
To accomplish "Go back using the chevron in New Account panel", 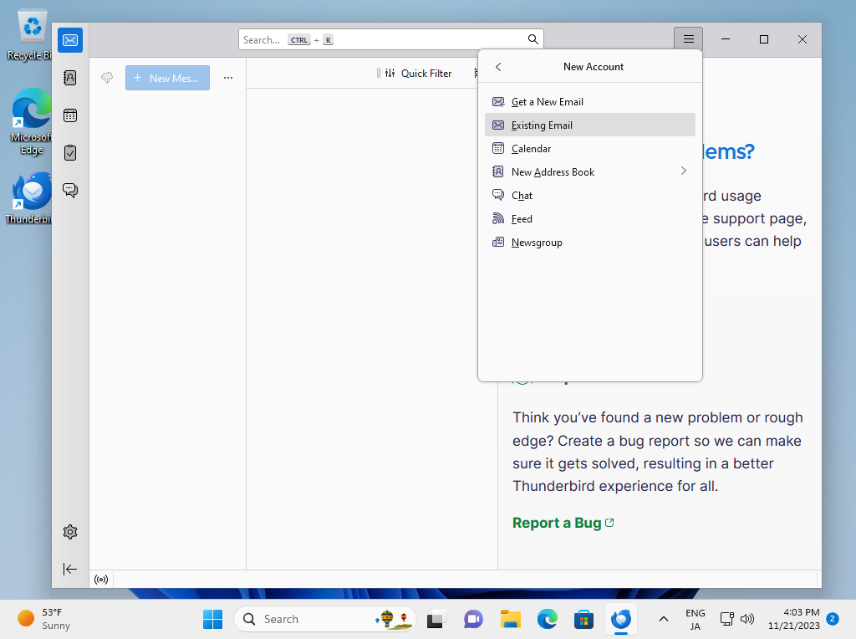I will tap(498, 67).
